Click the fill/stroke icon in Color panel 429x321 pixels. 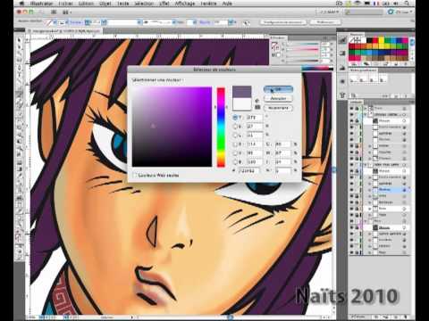tap(274, 46)
